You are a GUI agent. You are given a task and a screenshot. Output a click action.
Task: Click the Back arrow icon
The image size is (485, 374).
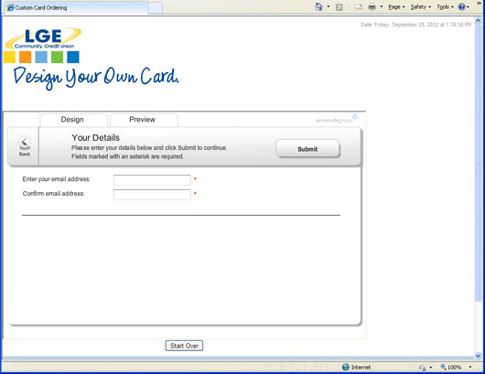pyautogui.click(x=25, y=142)
